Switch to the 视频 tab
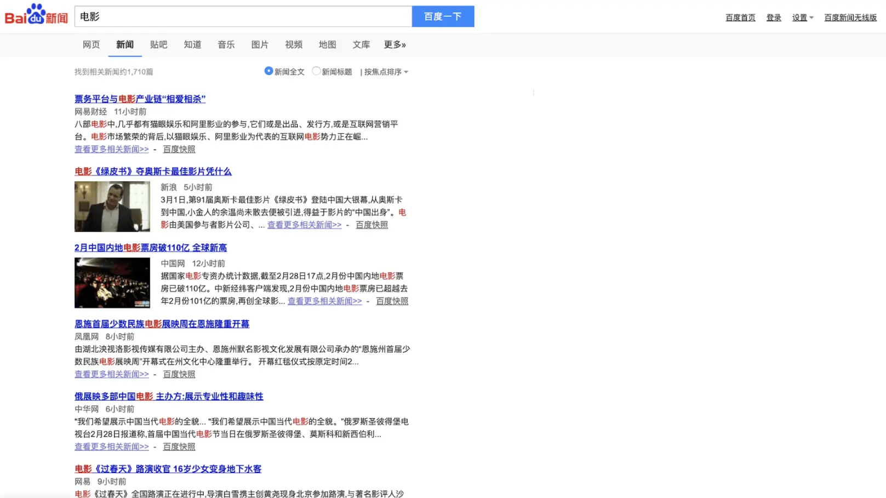The height and width of the screenshot is (498, 886). 294,45
